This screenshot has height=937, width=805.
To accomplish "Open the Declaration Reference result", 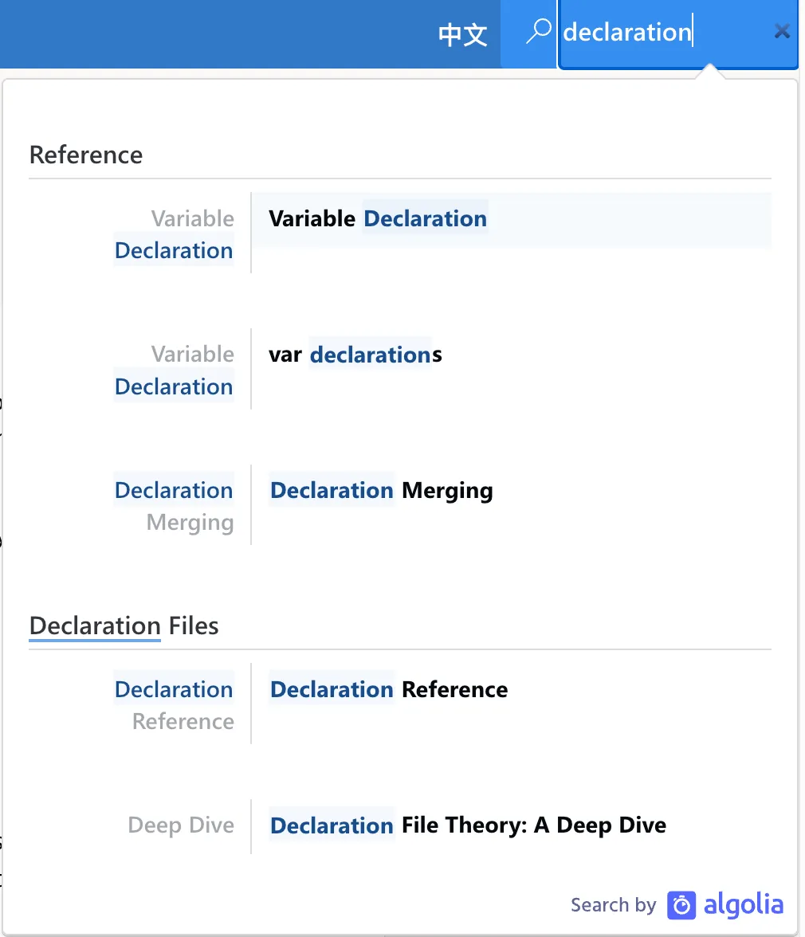I will coord(389,690).
